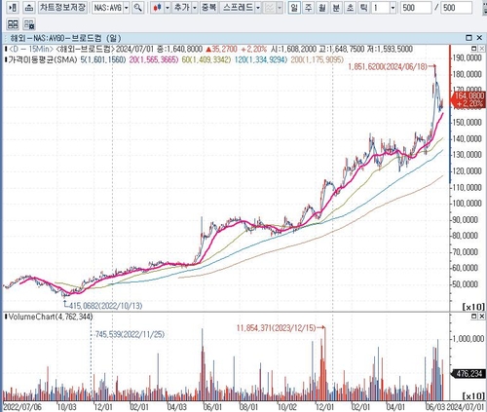487x412 pixels.
Task: Click the multi-chart grid layout icon
Action: pos(13,24)
